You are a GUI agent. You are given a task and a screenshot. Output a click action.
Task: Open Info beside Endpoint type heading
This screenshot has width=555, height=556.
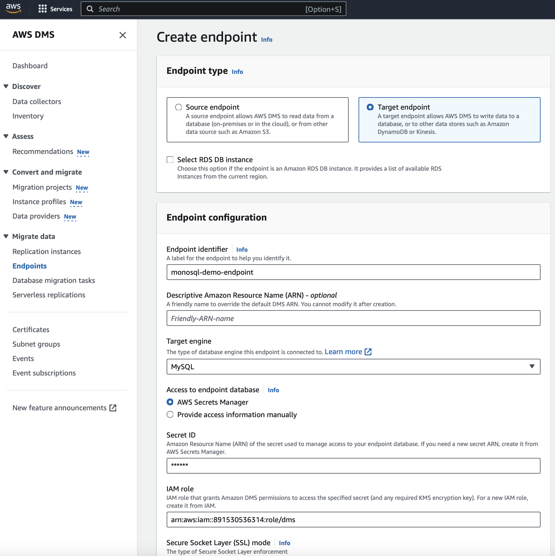(237, 72)
